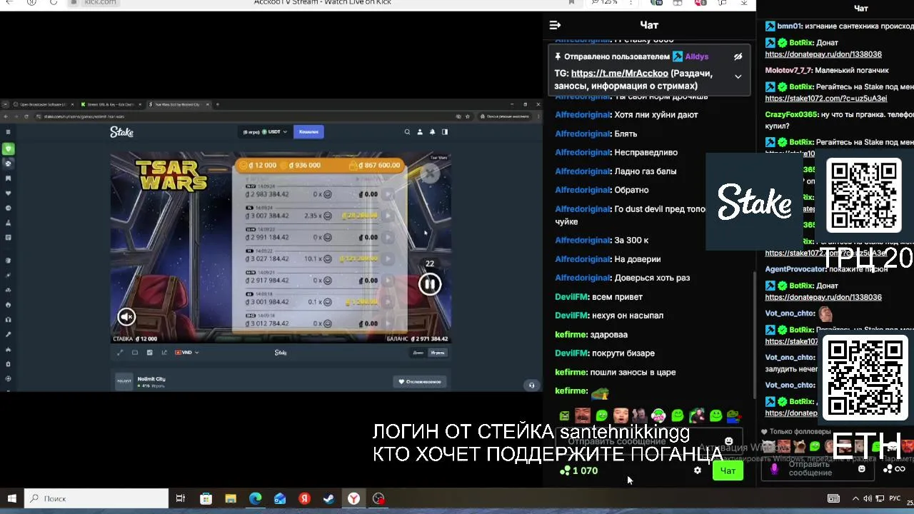Open the emoji picker in the message box
The width and height of the screenshot is (914, 514).
coord(728,441)
